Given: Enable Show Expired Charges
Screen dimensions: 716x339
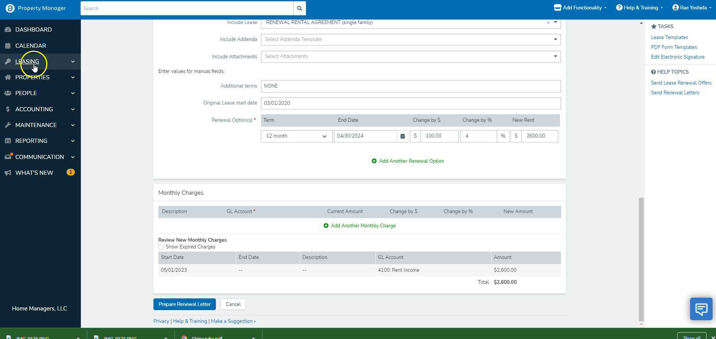Looking at the screenshot, I should coord(161,247).
